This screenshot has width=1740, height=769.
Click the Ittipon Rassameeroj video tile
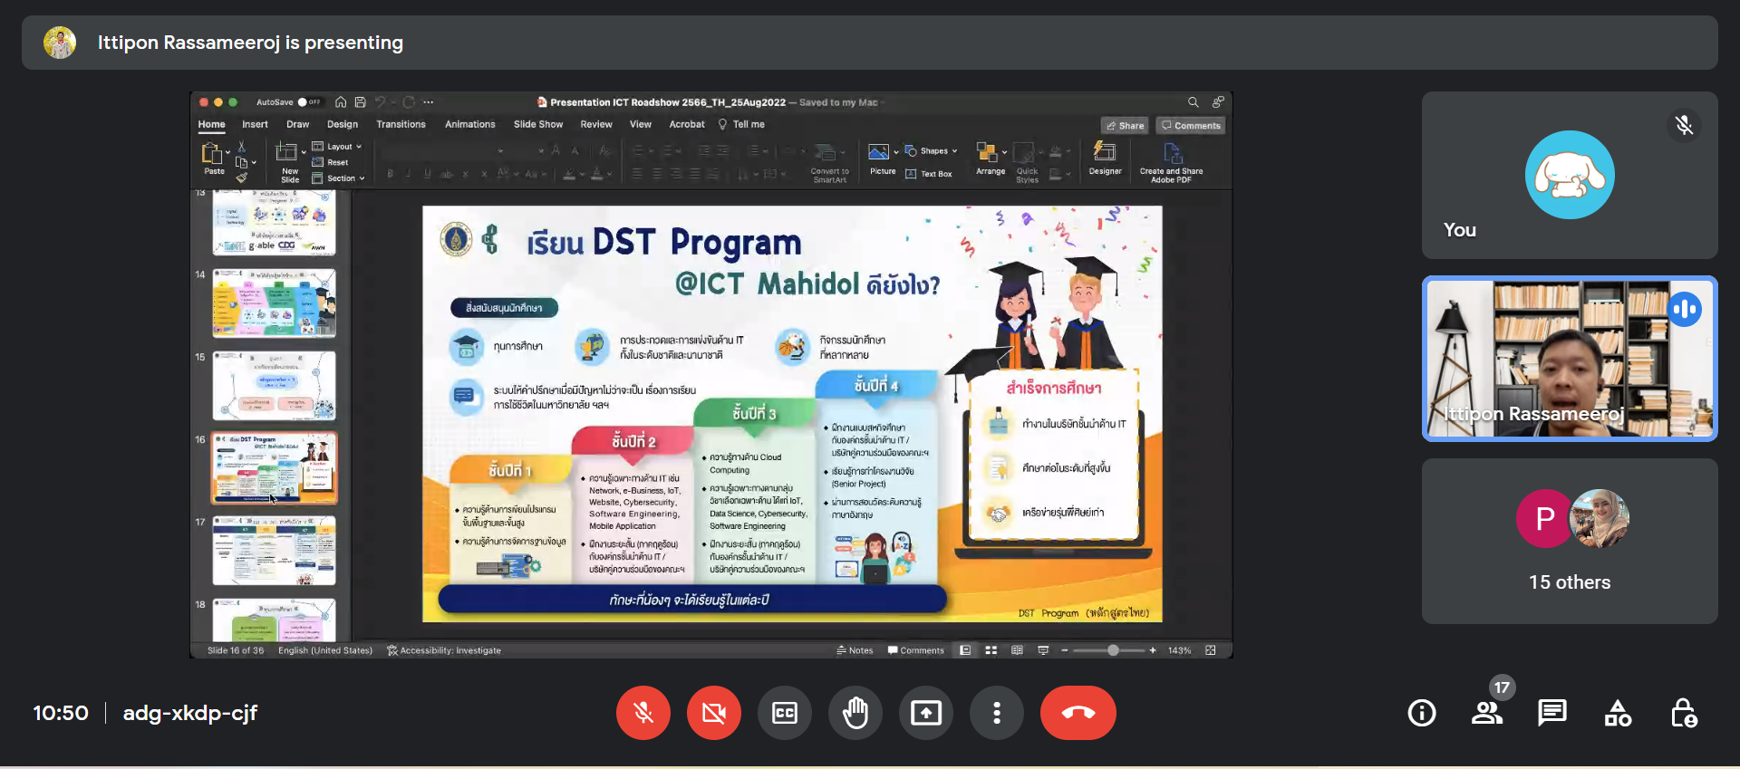pyautogui.click(x=1570, y=359)
